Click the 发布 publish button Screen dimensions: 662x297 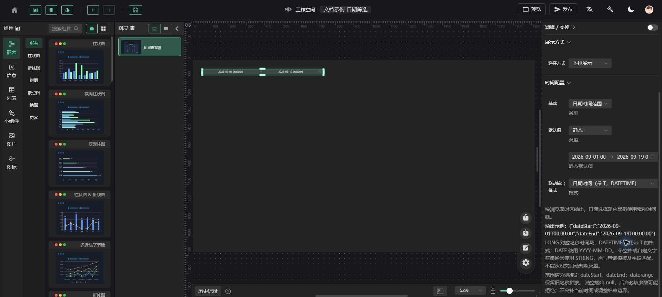click(x=563, y=9)
